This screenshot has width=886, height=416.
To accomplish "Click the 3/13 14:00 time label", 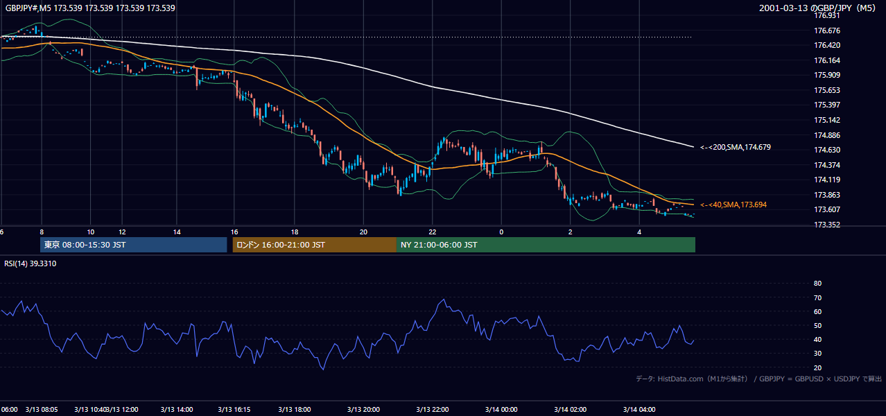I will point(177,410).
